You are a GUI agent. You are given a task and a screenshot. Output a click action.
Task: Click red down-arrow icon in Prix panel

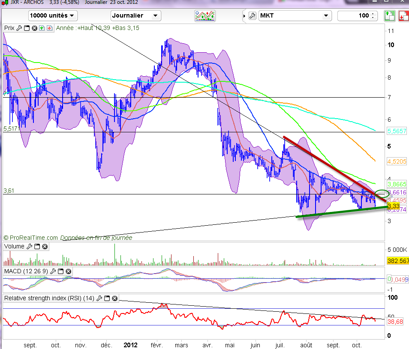(49, 28)
